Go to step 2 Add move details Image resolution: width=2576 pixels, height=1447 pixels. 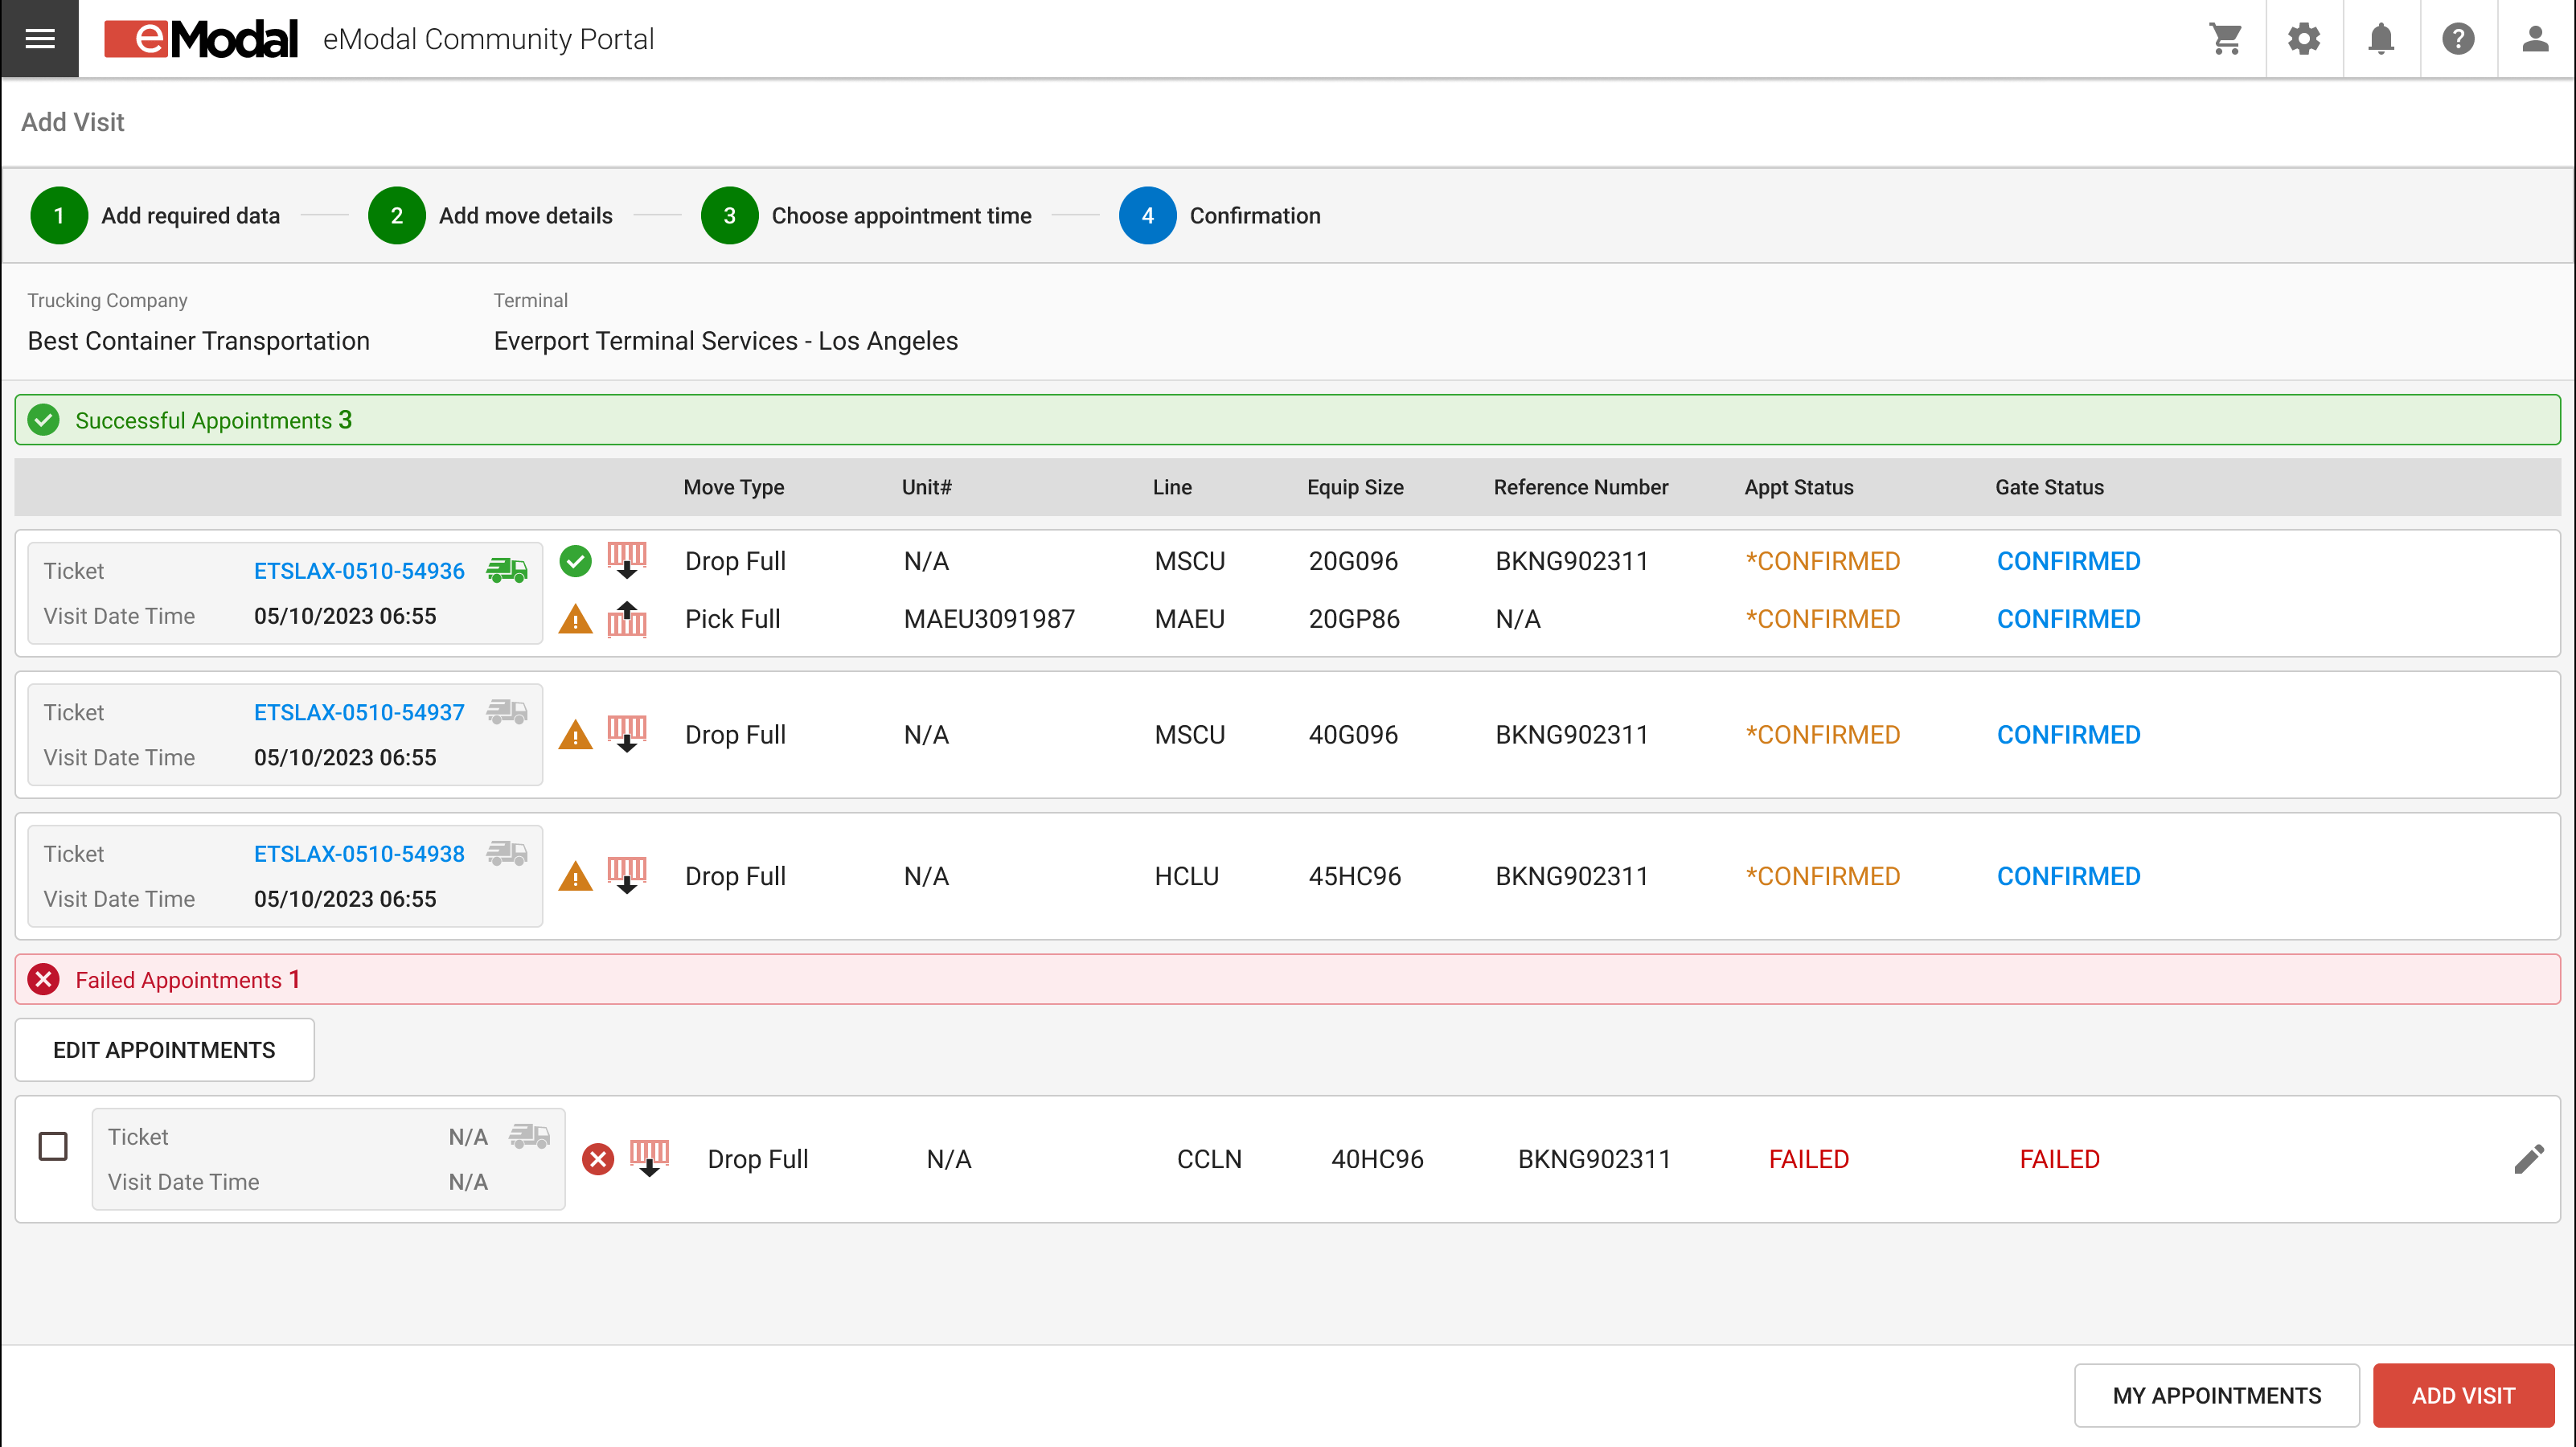click(x=490, y=215)
